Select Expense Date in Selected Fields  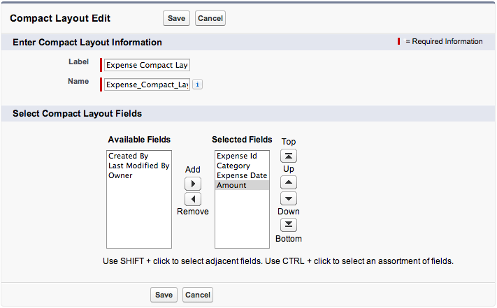tap(242, 175)
